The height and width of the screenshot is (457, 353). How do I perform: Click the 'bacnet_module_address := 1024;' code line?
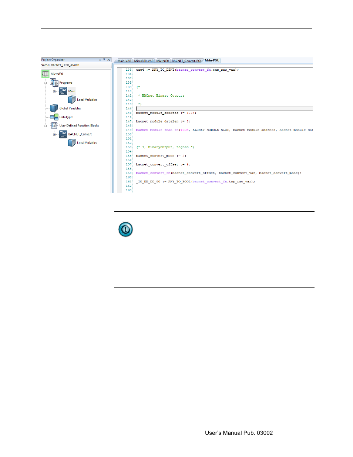click(166, 113)
